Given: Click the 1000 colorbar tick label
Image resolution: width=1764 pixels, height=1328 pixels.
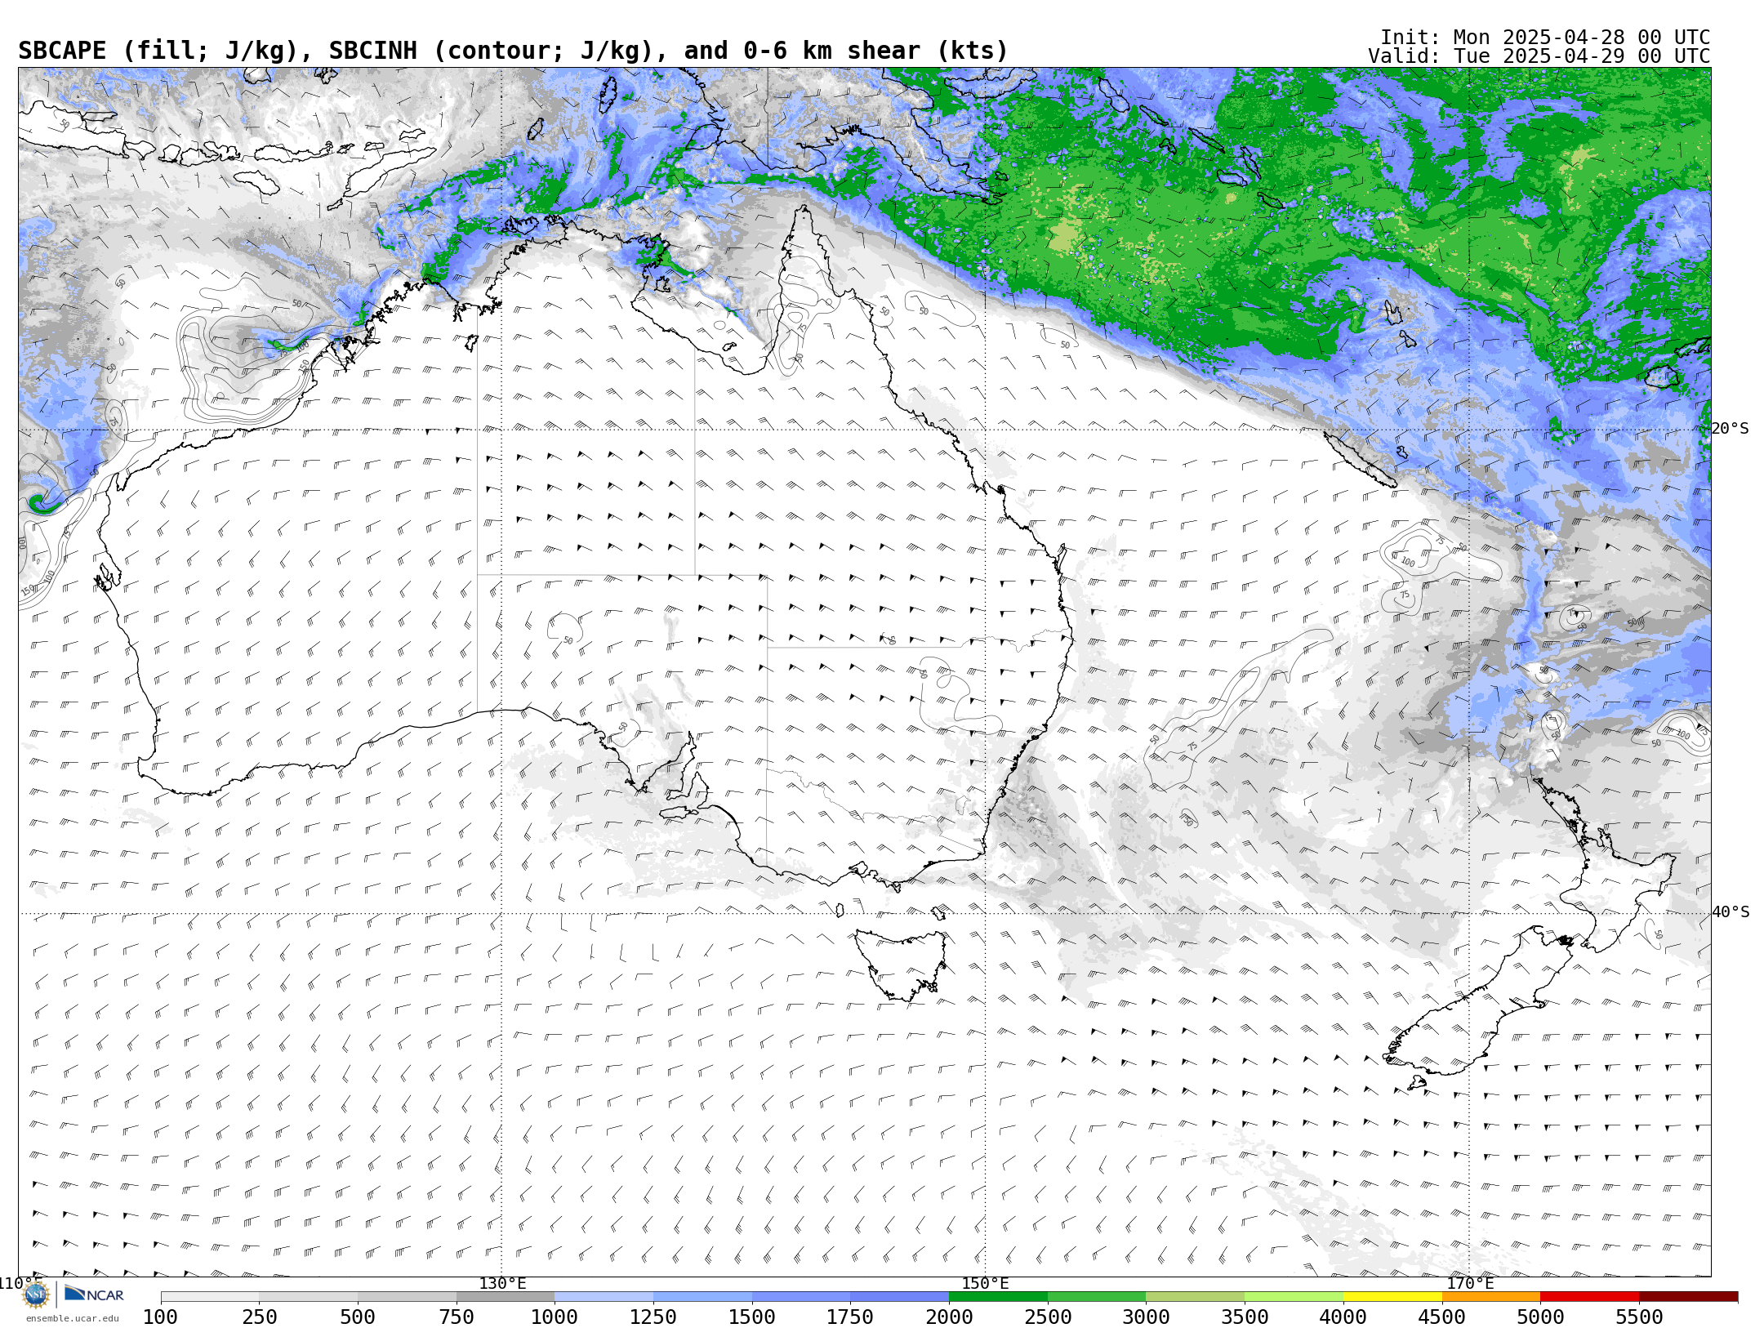Looking at the screenshot, I should [x=555, y=1317].
